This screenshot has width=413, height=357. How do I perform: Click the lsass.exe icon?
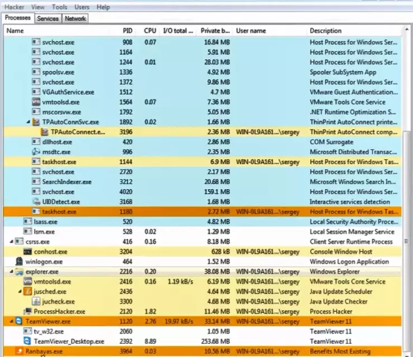pos(27,221)
